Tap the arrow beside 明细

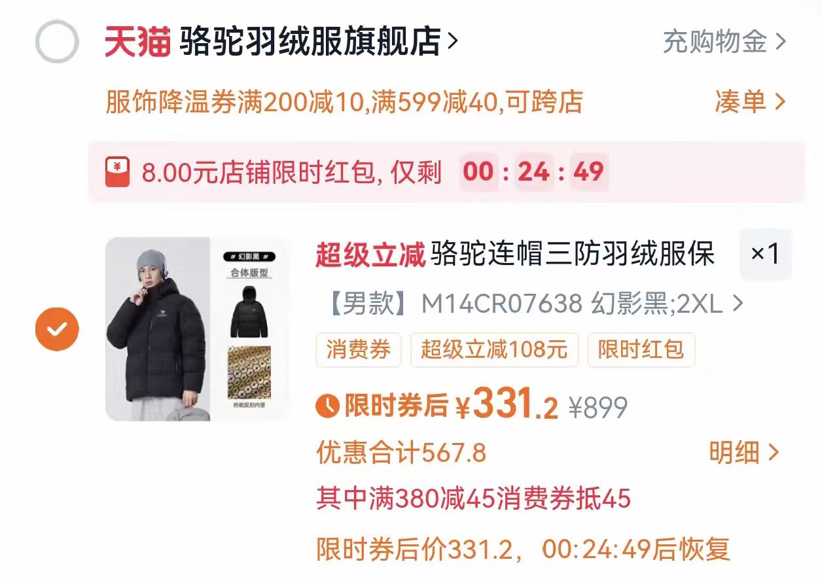(774, 453)
